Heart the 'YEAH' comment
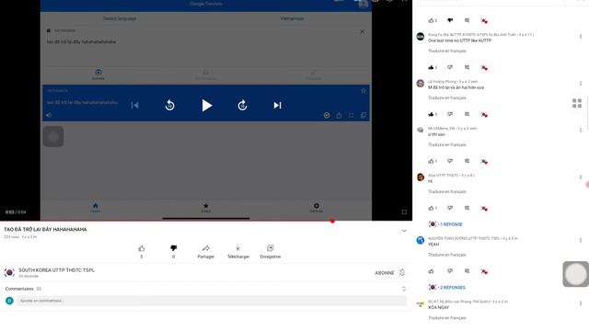 484,271
